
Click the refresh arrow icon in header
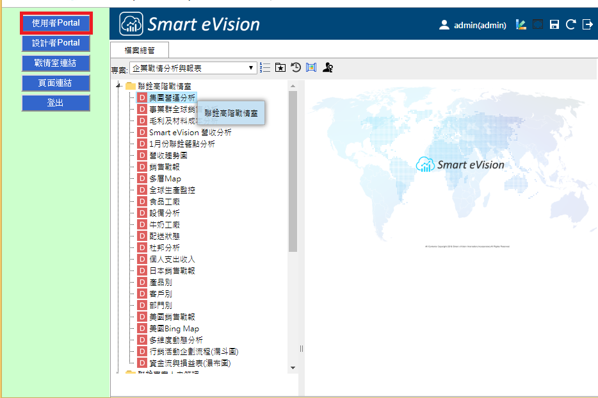pos(570,25)
